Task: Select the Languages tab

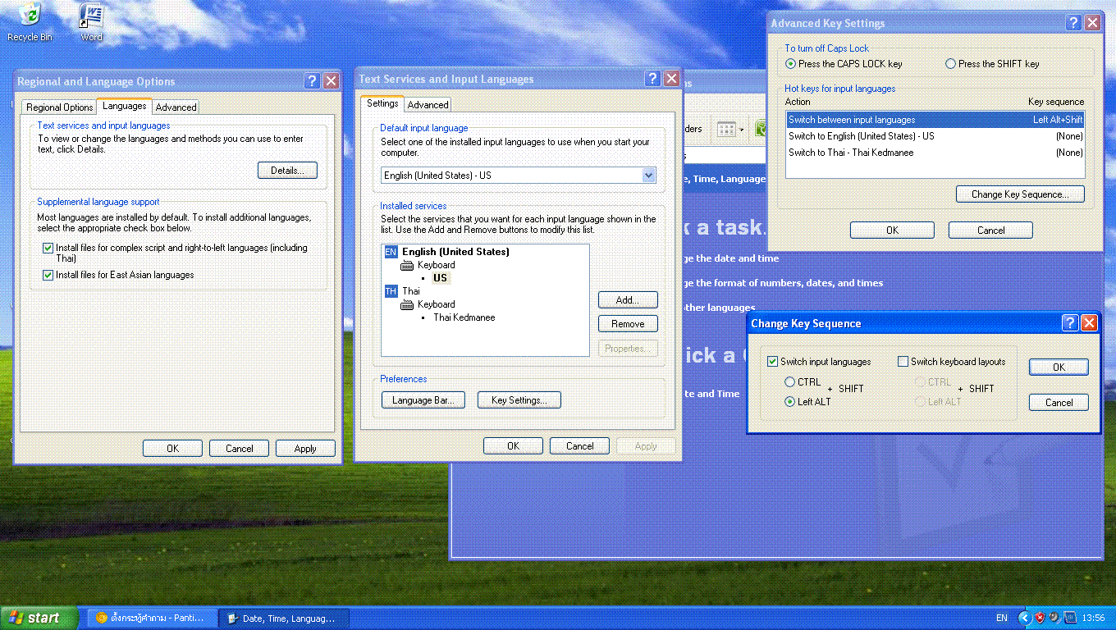Action: [125, 106]
